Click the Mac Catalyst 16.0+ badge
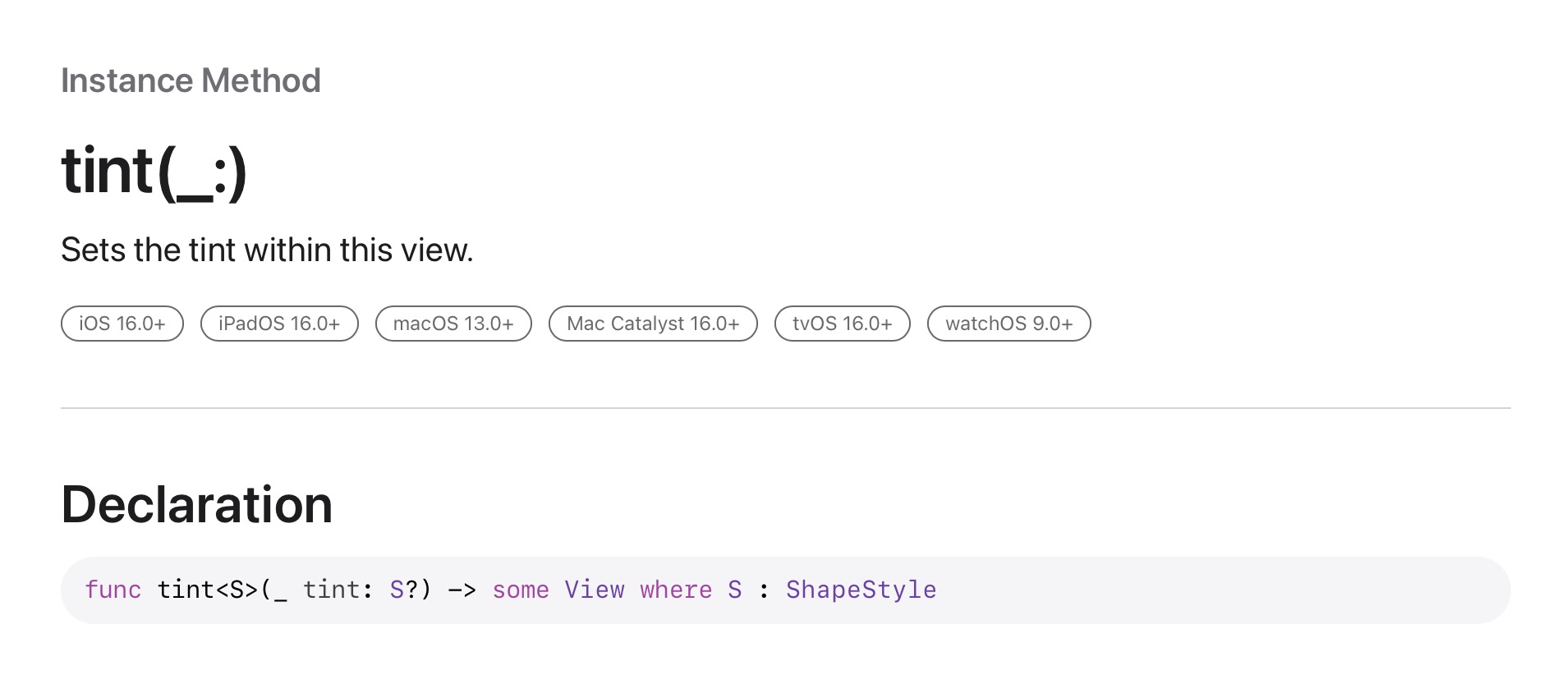Viewport: 1562px width, 675px height. click(x=653, y=324)
